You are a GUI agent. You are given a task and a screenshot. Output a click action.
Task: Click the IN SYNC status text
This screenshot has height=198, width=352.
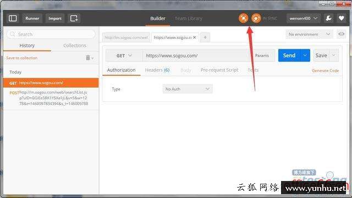click(x=269, y=18)
